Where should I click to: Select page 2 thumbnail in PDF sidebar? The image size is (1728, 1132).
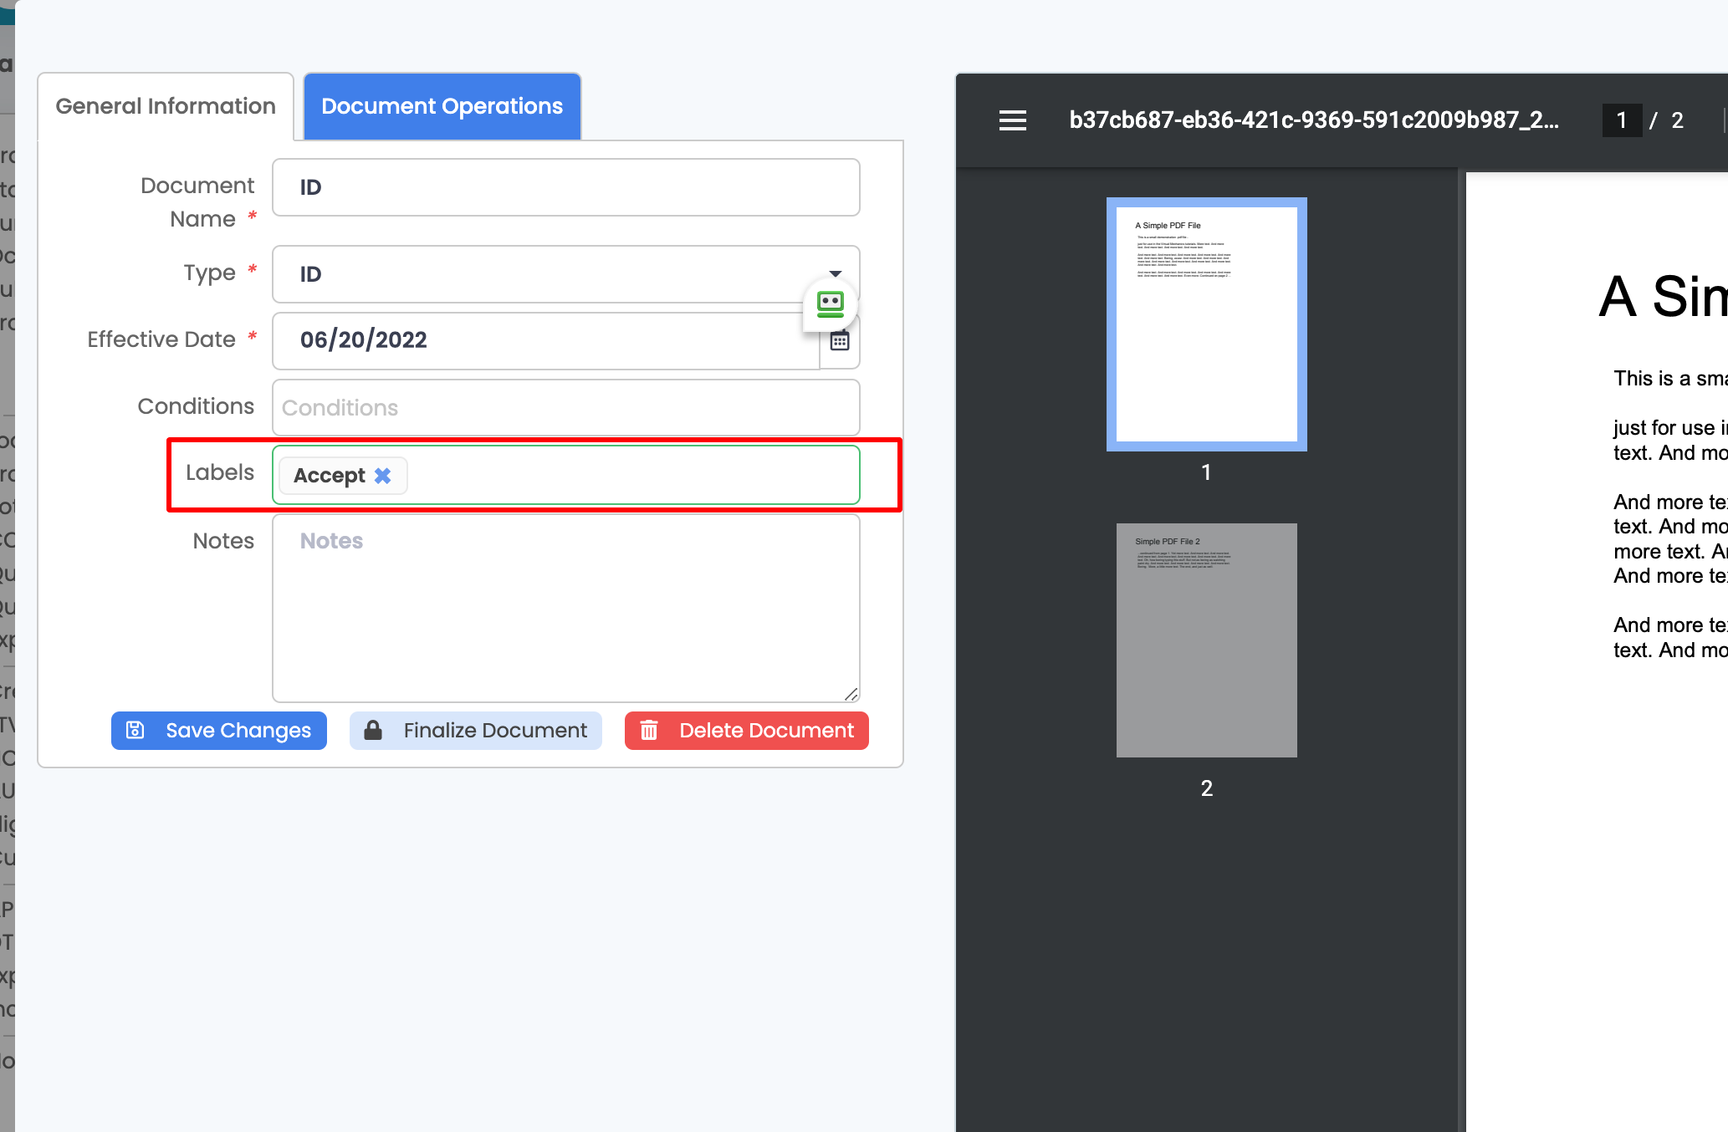[1206, 640]
